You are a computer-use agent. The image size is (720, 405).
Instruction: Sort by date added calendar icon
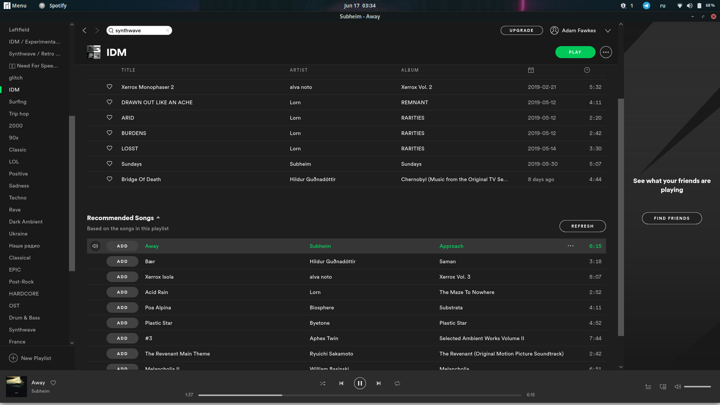[531, 70]
